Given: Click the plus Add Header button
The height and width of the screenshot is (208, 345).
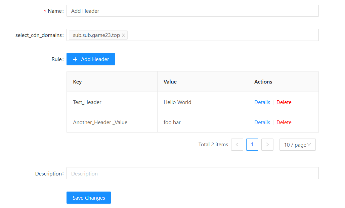Looking at the screenshot, I should [91, 59].
